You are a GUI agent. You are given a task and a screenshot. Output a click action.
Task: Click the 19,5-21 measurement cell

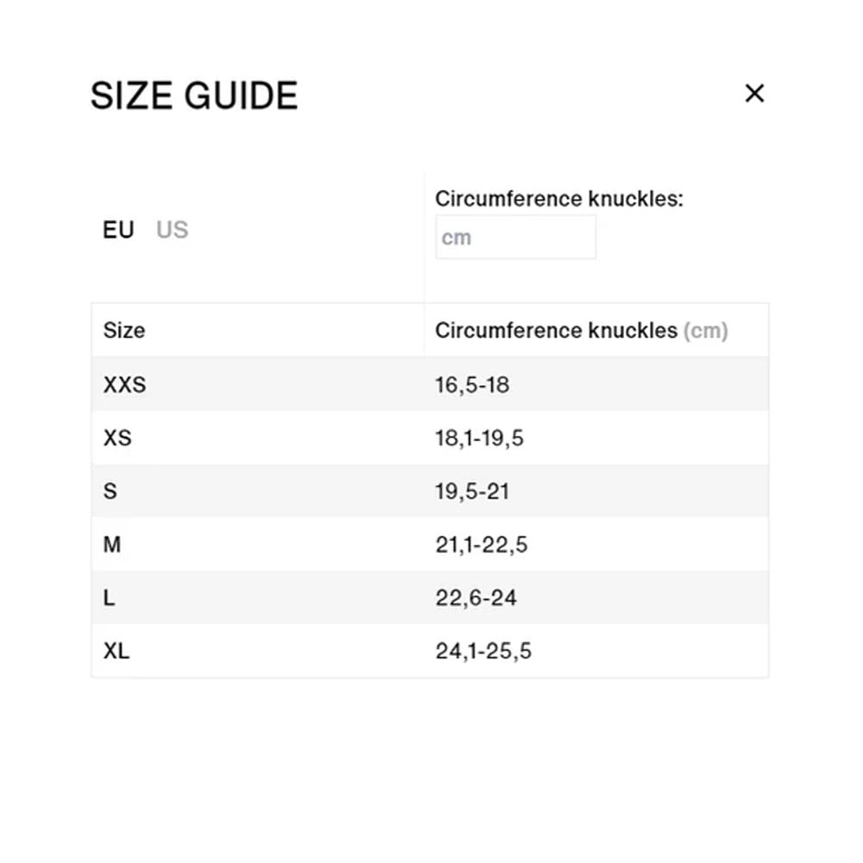pos(472,492)
